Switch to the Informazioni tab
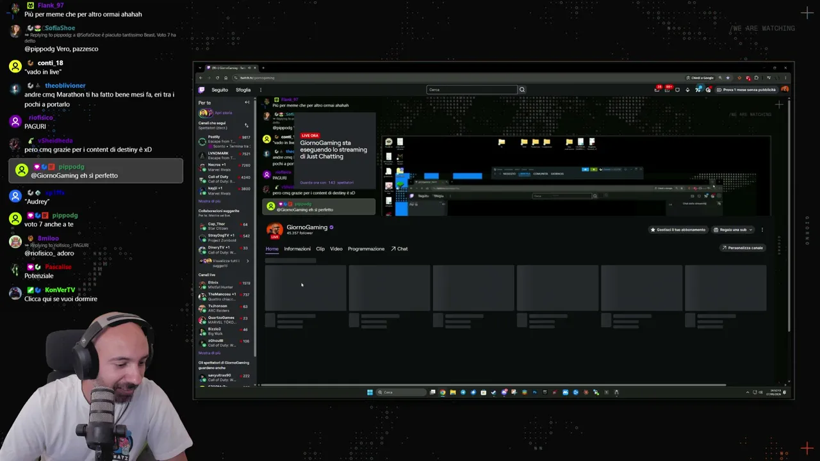The width and height of the screenshot is (820, 461). click(x=297, y=248)
